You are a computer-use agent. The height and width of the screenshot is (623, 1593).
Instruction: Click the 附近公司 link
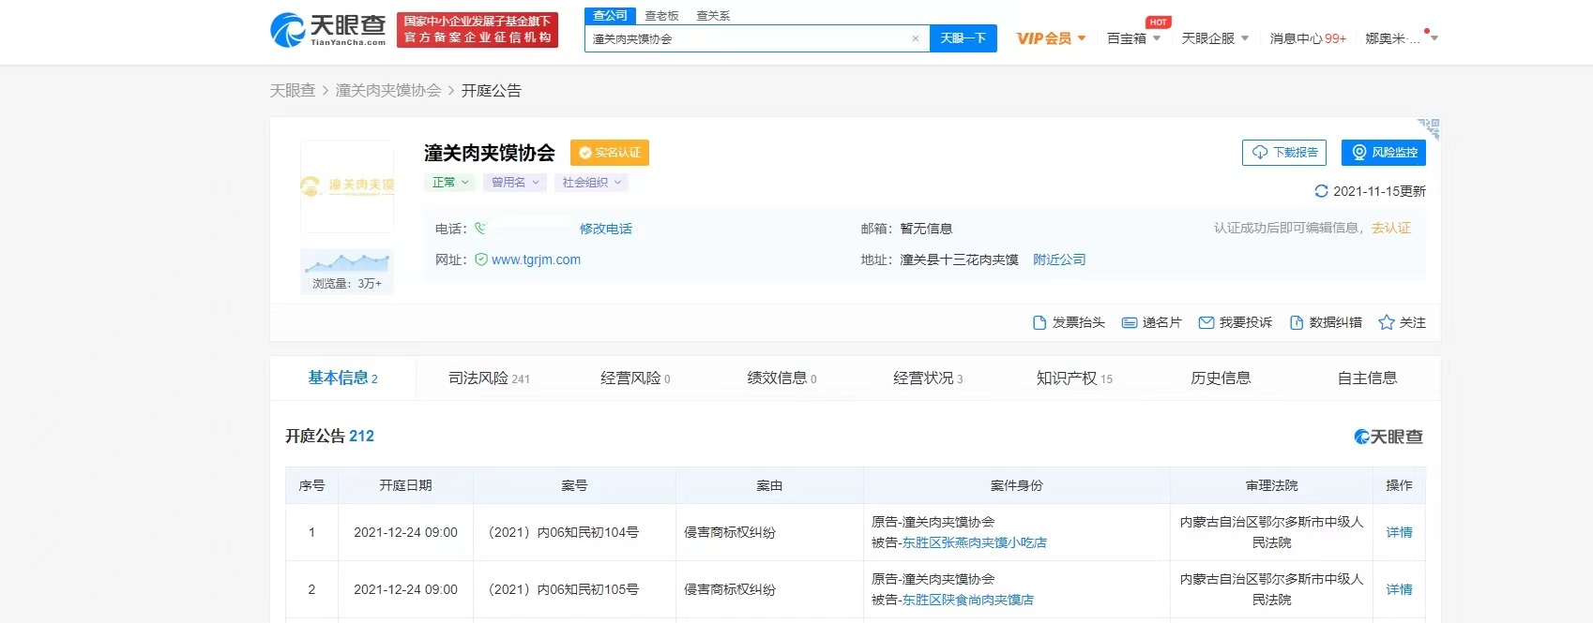[x=1059, y=260]
